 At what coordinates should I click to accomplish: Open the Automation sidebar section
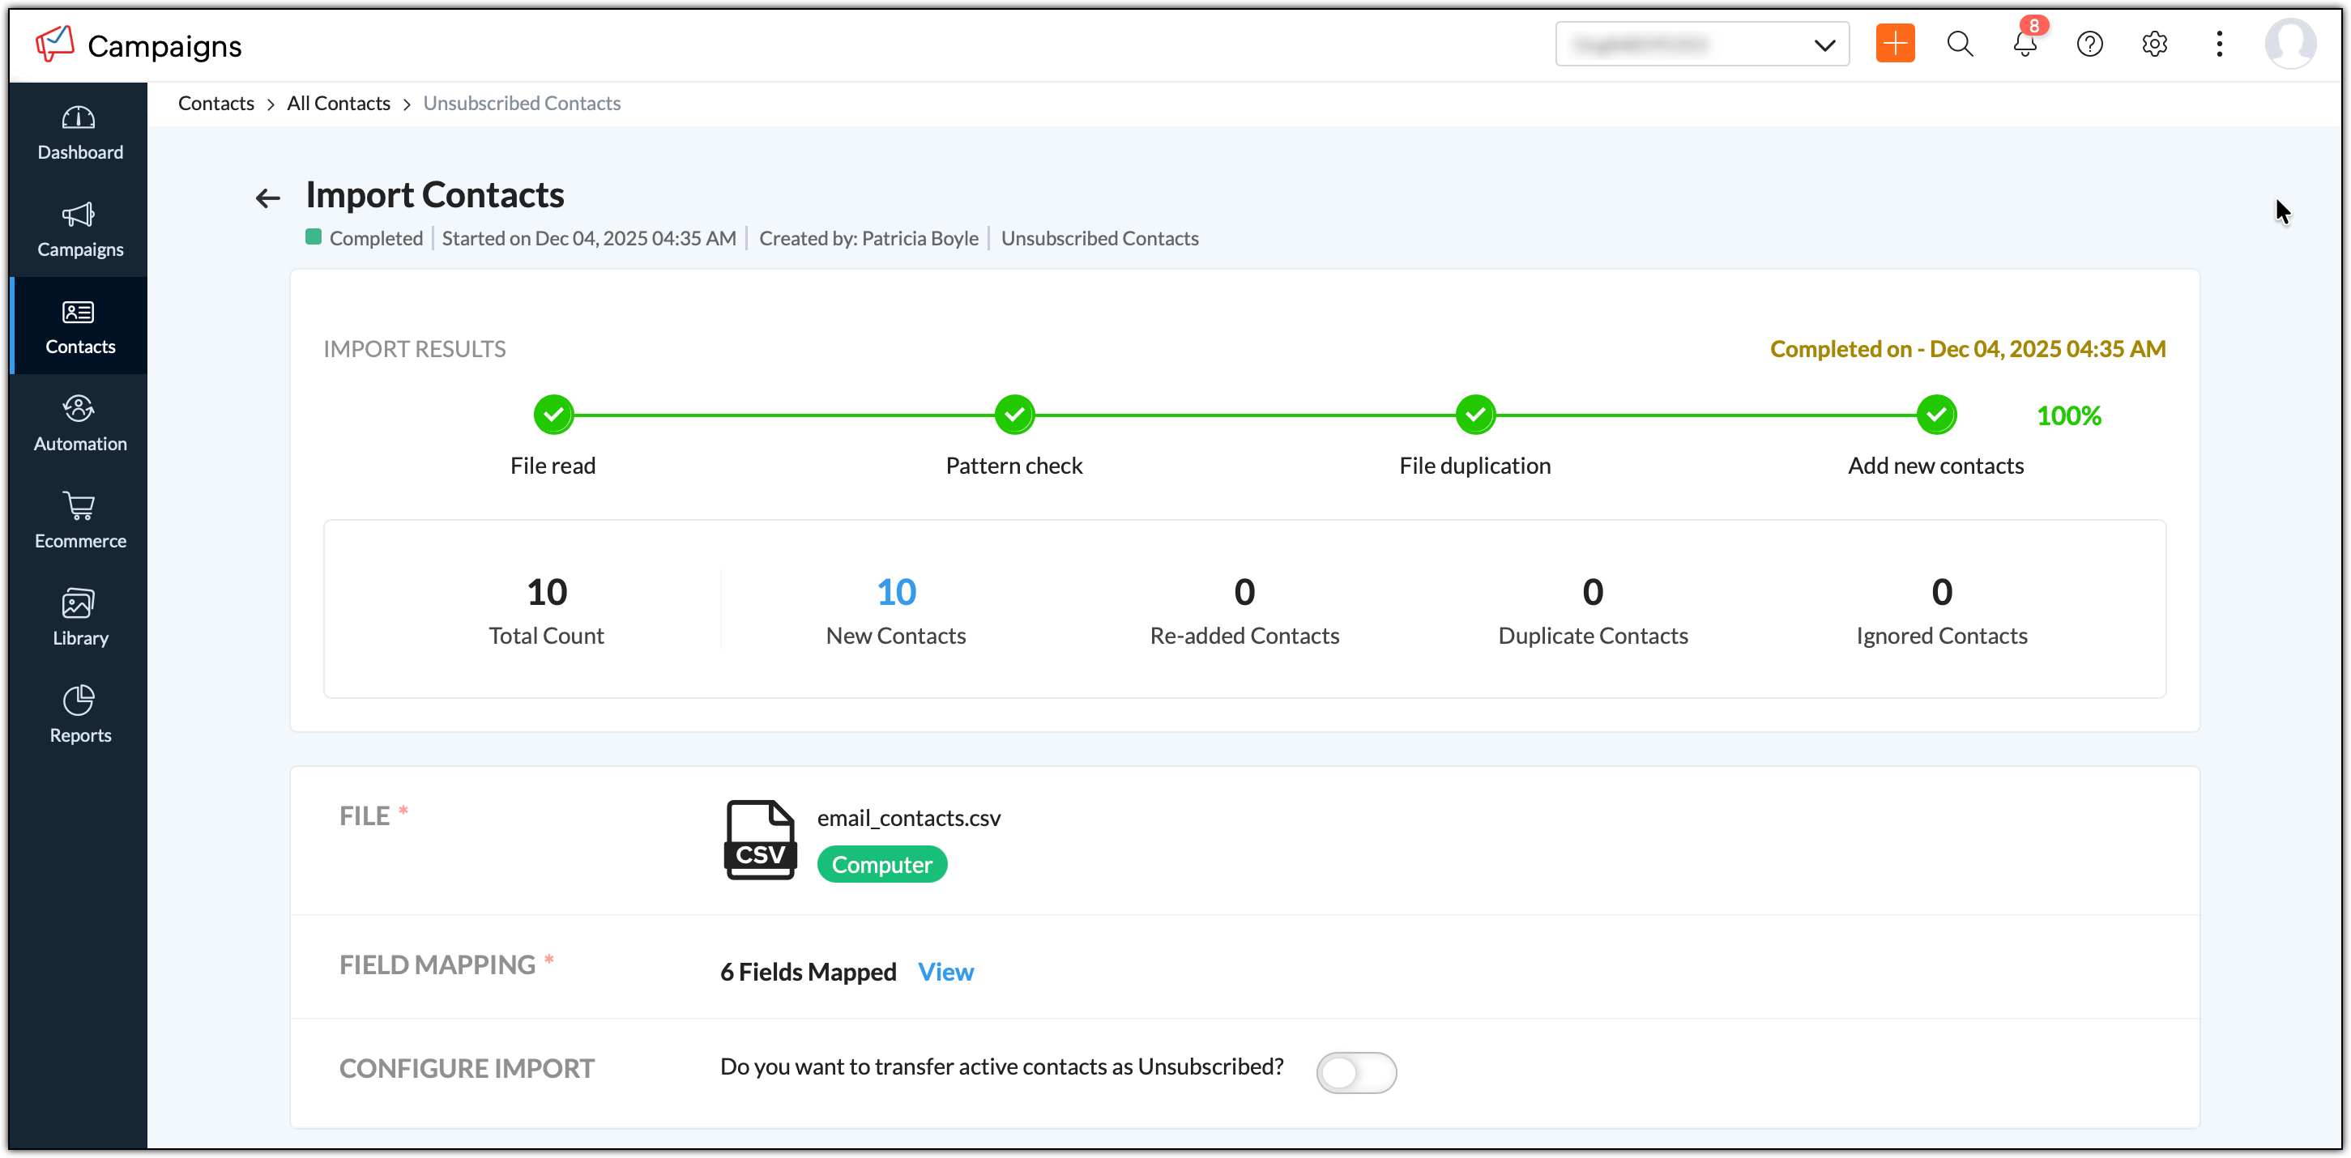click(x=79, y=424)
